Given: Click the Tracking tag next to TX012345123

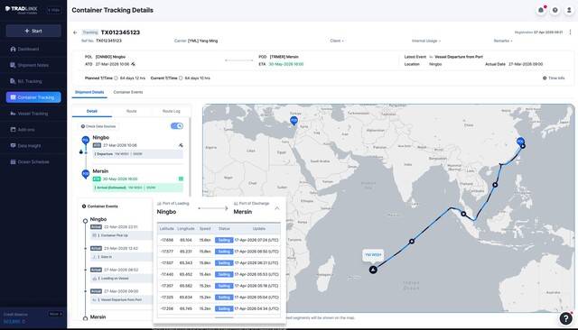Looking at the screenshot, I should (90, 32).
